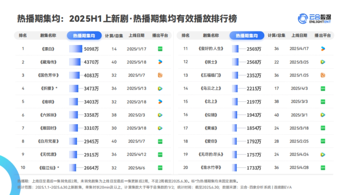Click the value label 5098万
347x195 pixels.
[92, 49]
